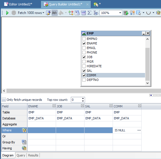Switch to the Query bottom tab
The image size is (161, 159).
(21, 155)
